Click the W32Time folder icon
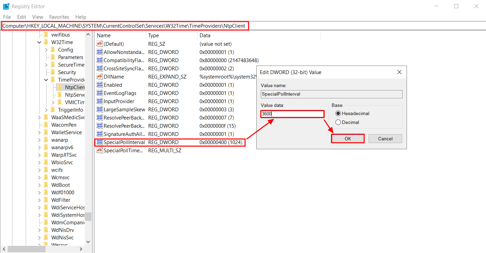The width and height of the screenshot is (486, 253). pyautogui.click(x=46, y=42)
